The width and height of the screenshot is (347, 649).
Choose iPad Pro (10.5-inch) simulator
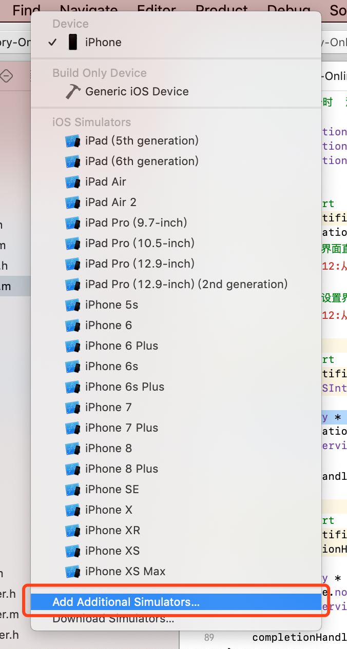[176, 243]
